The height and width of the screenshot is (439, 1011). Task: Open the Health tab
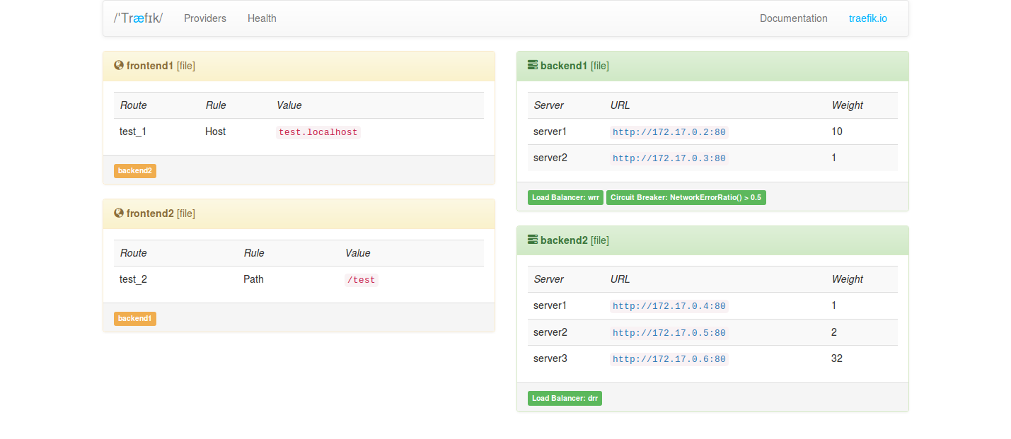(x=262, y=18)
